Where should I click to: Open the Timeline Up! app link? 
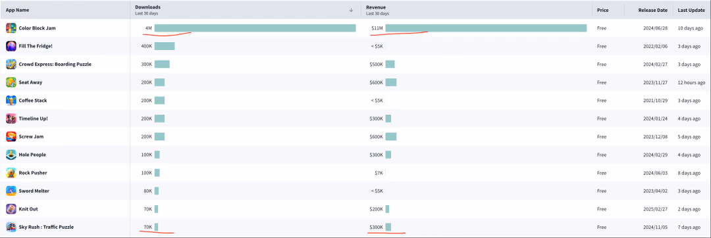coord(33,118)
